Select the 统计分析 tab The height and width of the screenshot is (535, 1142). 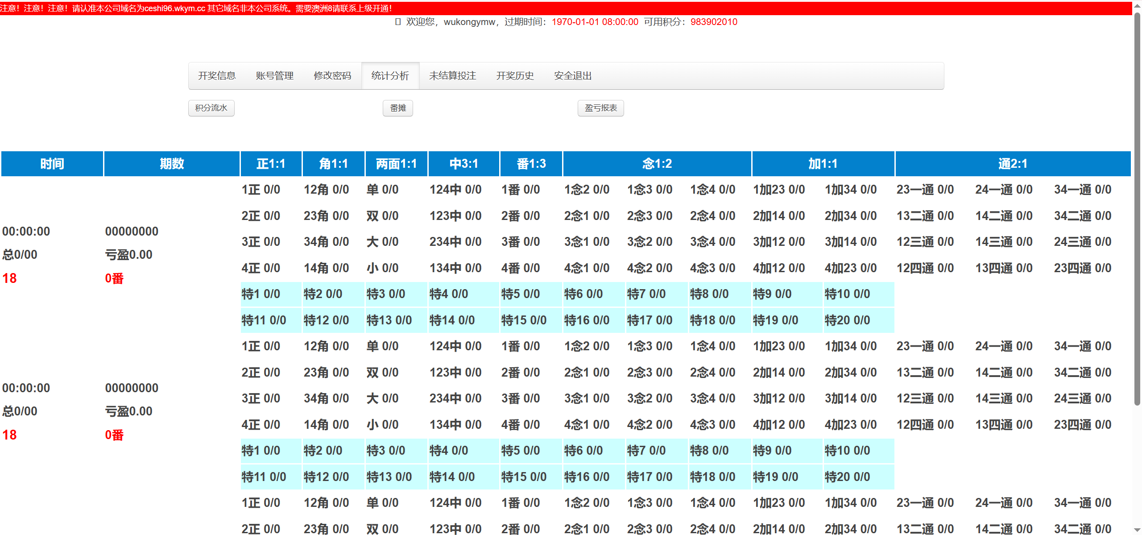[390, 76]
